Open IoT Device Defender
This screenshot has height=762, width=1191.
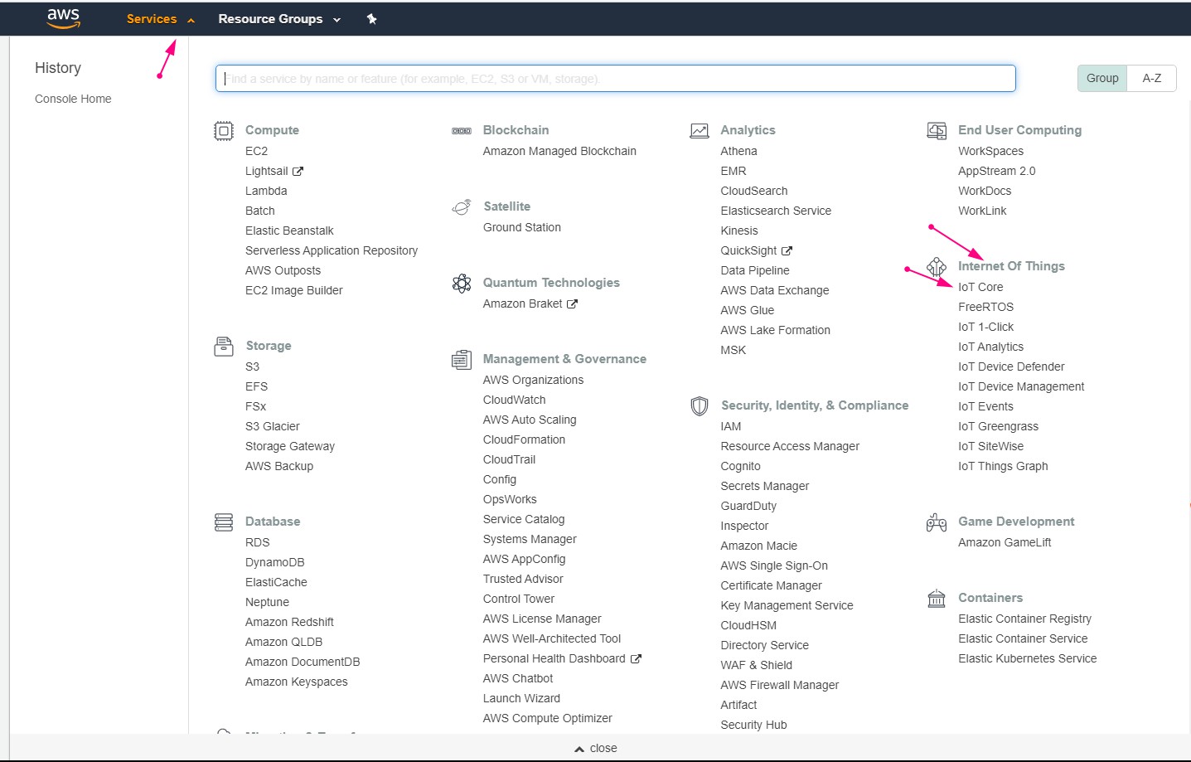[x=1011, y=366]
